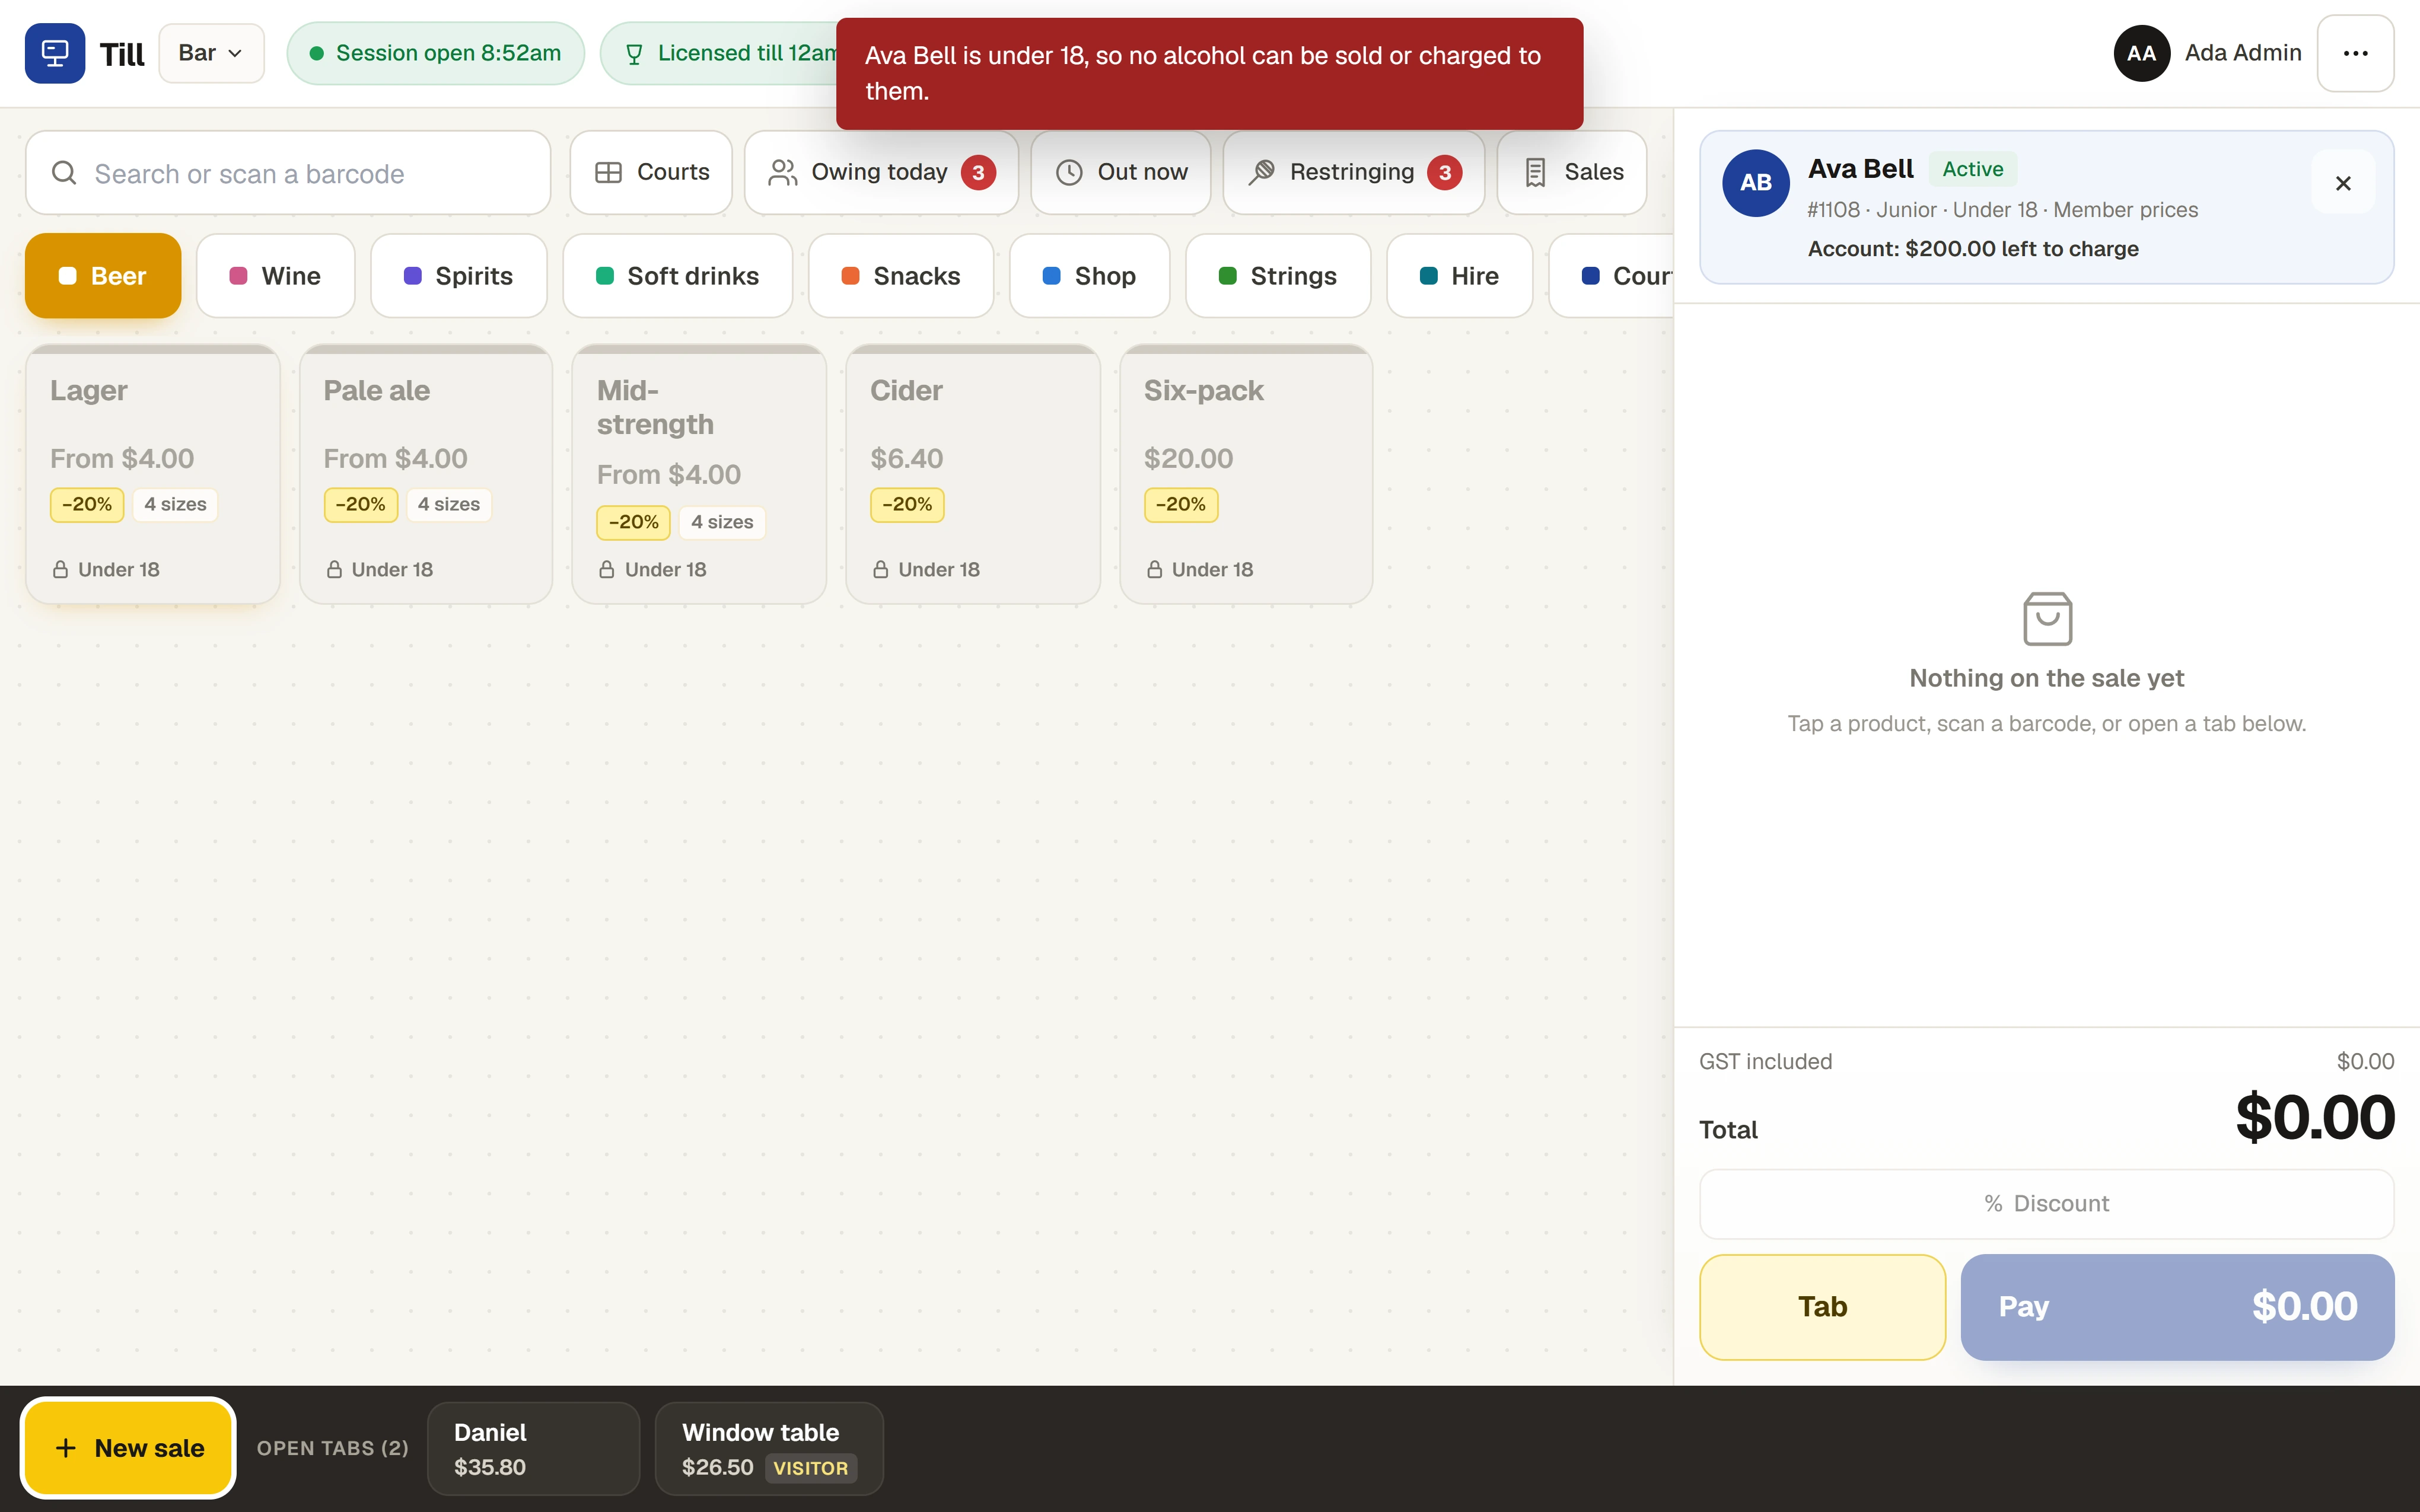Tap the Lager product card
Viewport: 2420px width, 1512px height.
coord(153,474)
